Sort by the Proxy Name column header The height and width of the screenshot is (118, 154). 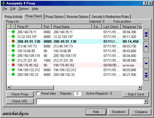point(72,27)
